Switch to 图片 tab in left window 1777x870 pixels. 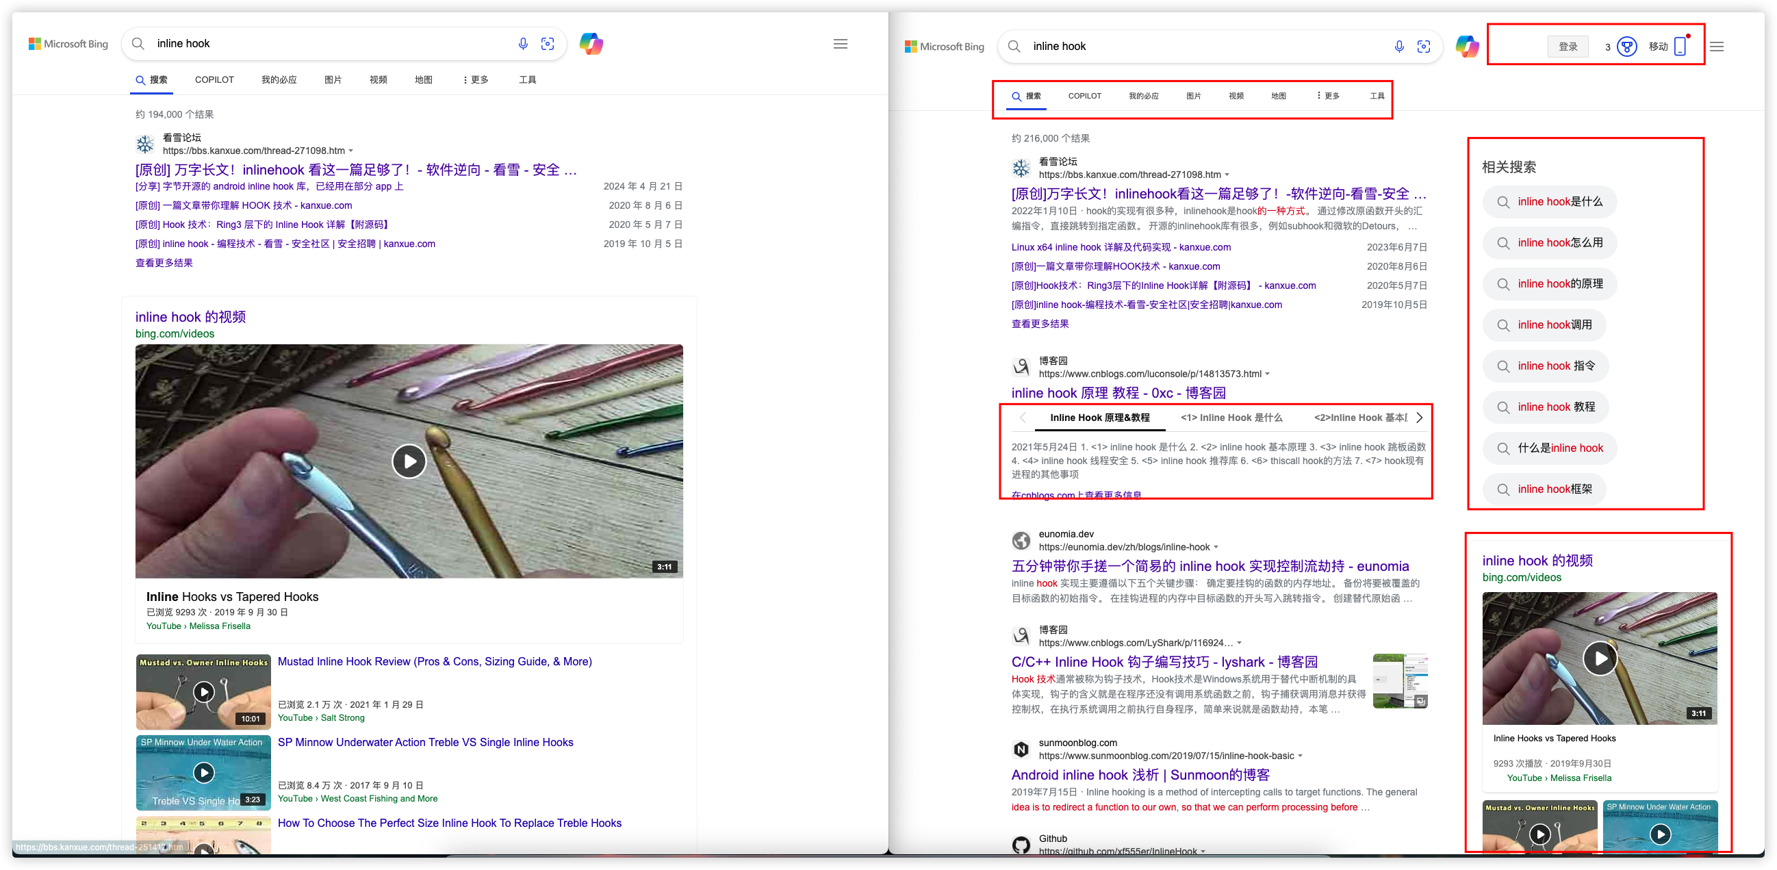point(333,80)
